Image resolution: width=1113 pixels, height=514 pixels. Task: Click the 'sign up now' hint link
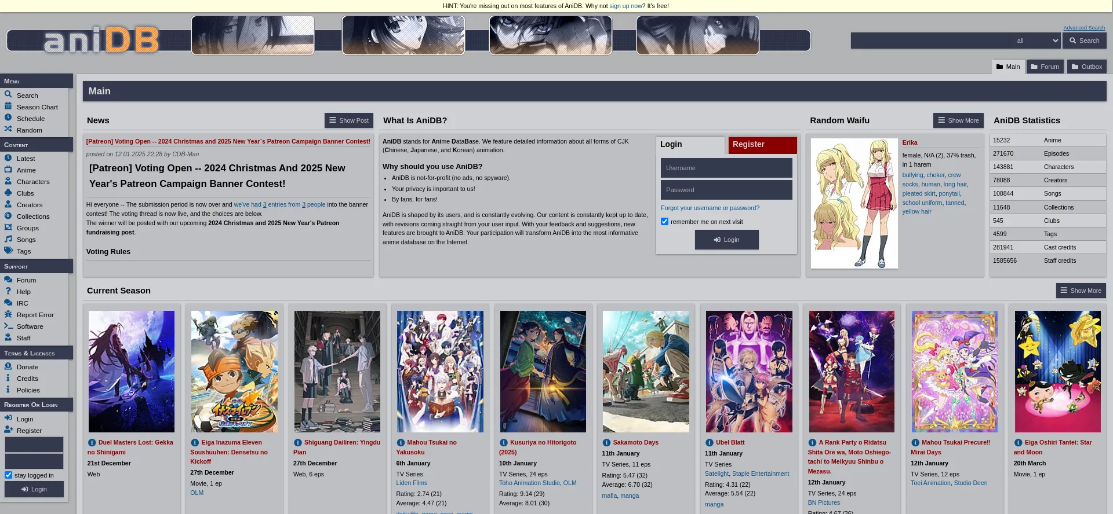coord(625,6)
